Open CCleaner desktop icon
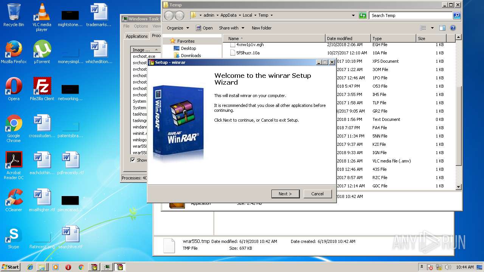The height and width of the screenshot is (272, 484). pyautogui.click(x=14, y=201)
